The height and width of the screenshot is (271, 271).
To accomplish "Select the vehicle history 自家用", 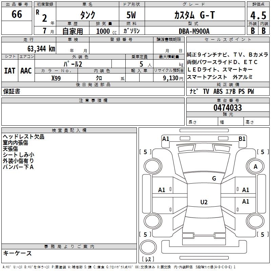I will (72, 31).
